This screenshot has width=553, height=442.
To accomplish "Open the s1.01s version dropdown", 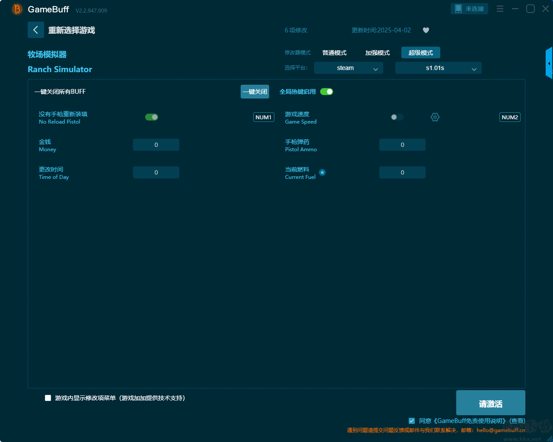I will [x=438, y=68].
